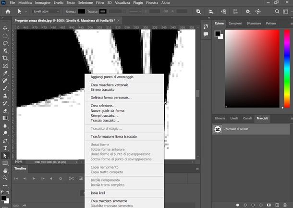
Task: Open the Livelli attivi dropdown
Action: (x=46, y=12)
